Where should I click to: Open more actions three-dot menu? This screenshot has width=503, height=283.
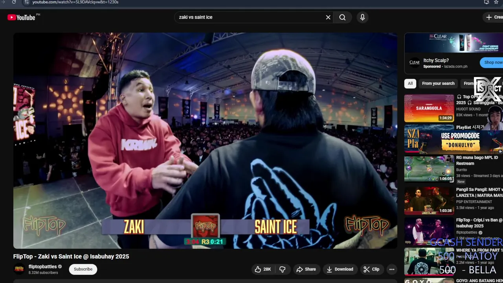[392, 269]
